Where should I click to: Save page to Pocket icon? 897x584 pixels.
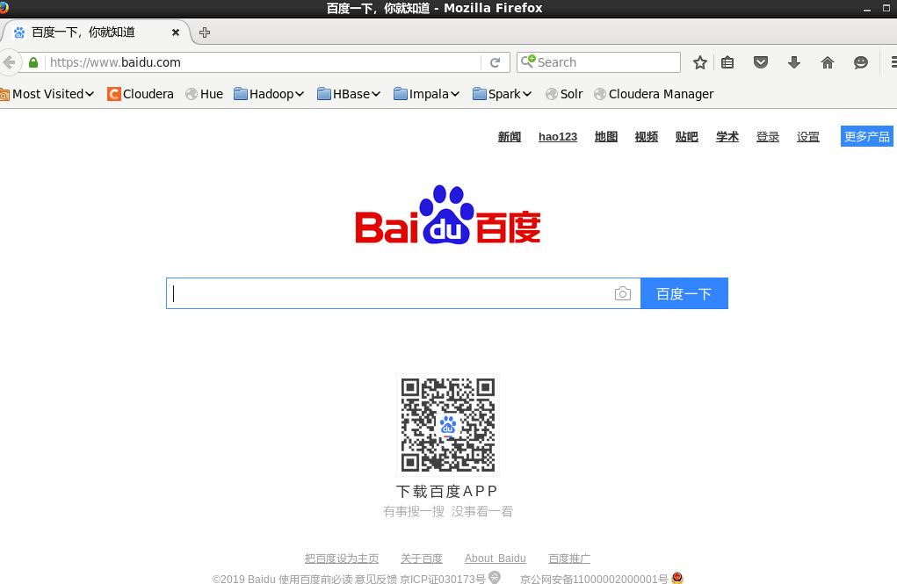(x=760, y=62)
